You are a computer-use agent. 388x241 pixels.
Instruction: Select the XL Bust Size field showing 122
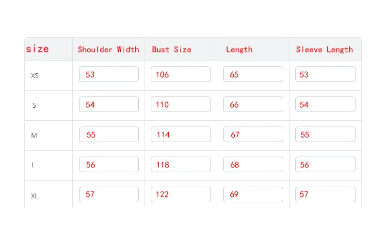click(181, 194)
